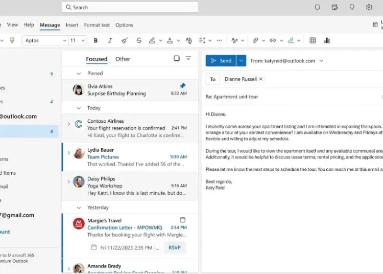Open the font color picker
The image size is (383, 274).
[x=170, y=40]
